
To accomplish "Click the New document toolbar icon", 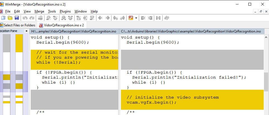I will click(3, 18).
